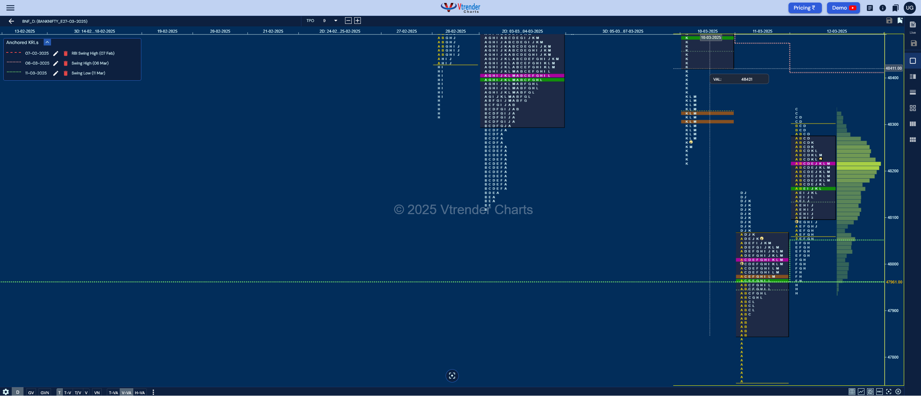Viewport: 921px width, 396px height.
Task: Click the chart recenter target icon
Action: [452, 376]
